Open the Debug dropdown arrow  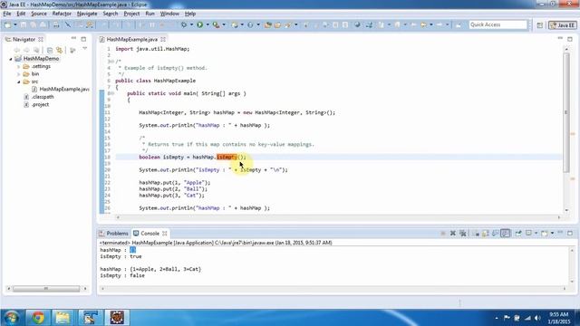tap(191, 24)
